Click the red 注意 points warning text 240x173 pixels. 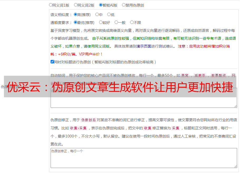(140, 50)
